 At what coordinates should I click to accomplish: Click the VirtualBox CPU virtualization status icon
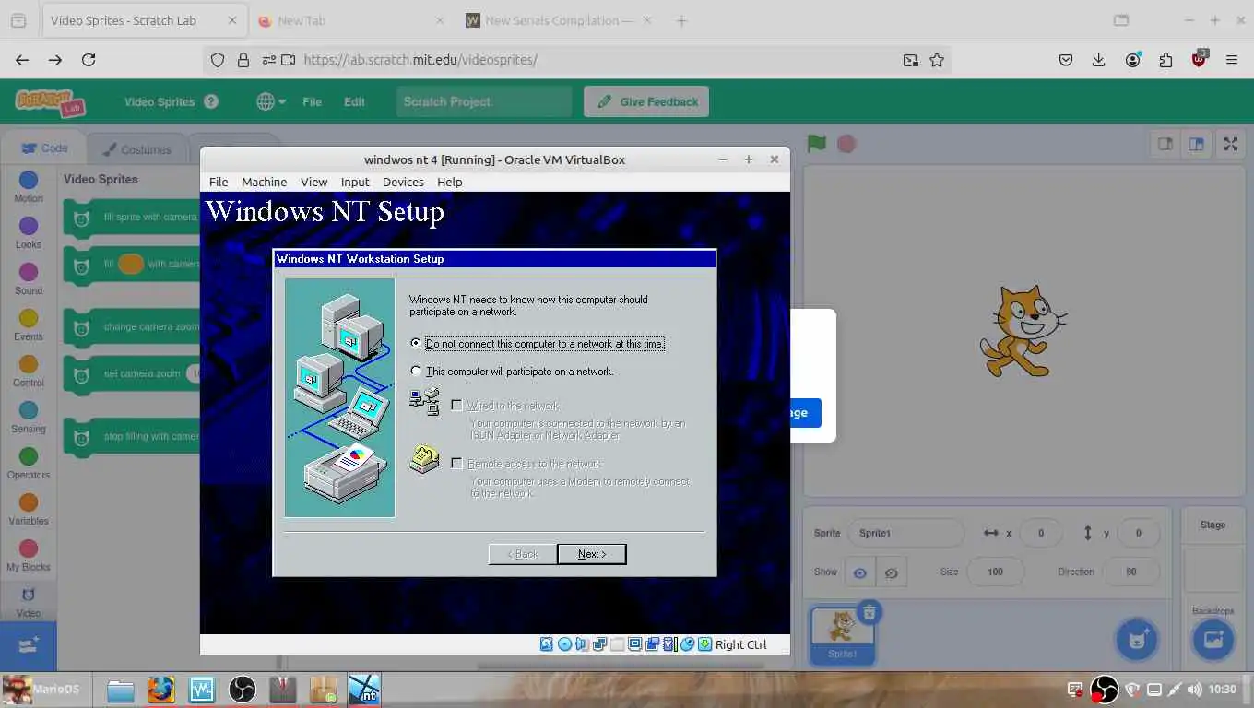(x=670, y=644)
